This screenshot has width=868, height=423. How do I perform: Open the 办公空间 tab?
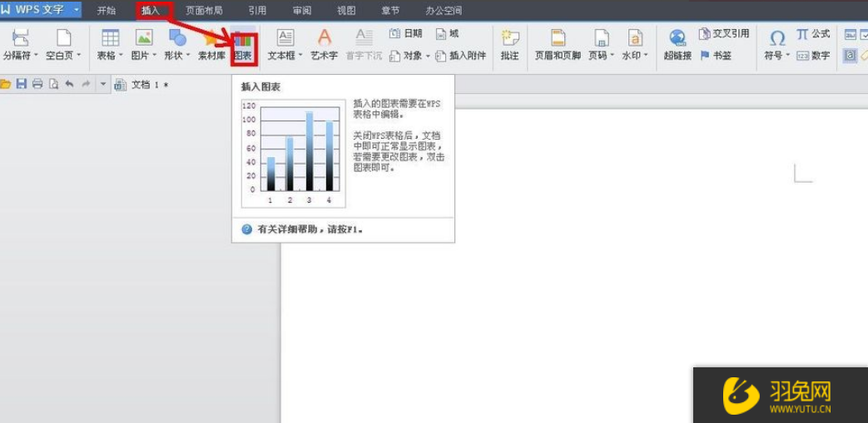pyautogui.click(x=444, y=10)
